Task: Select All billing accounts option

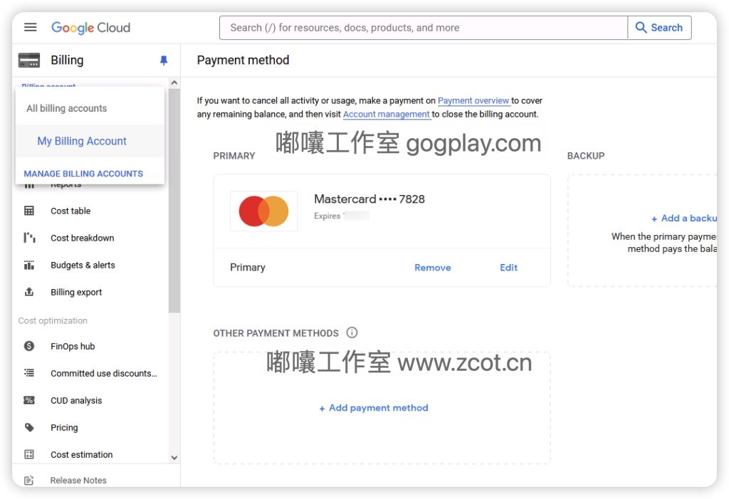Action: pyautogui.click(x=90, y=108)
